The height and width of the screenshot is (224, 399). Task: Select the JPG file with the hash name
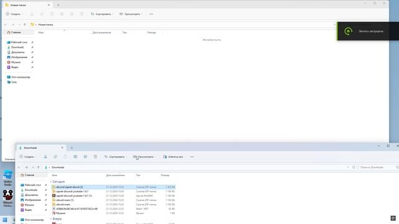(x=113, y=209)
